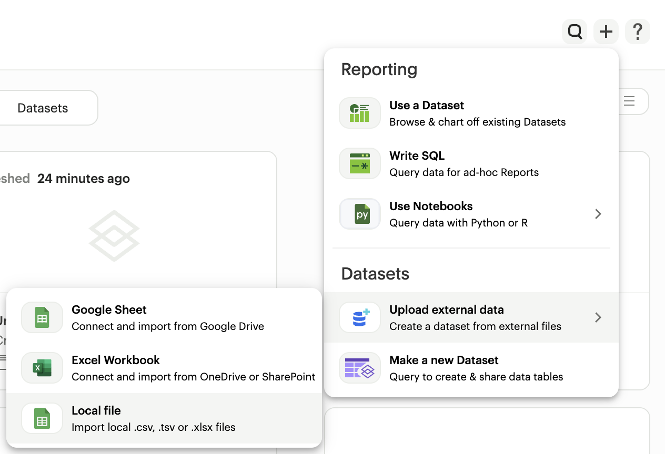
Task: Click the Write SQL terminal icon
Action: tap(360, 163)
